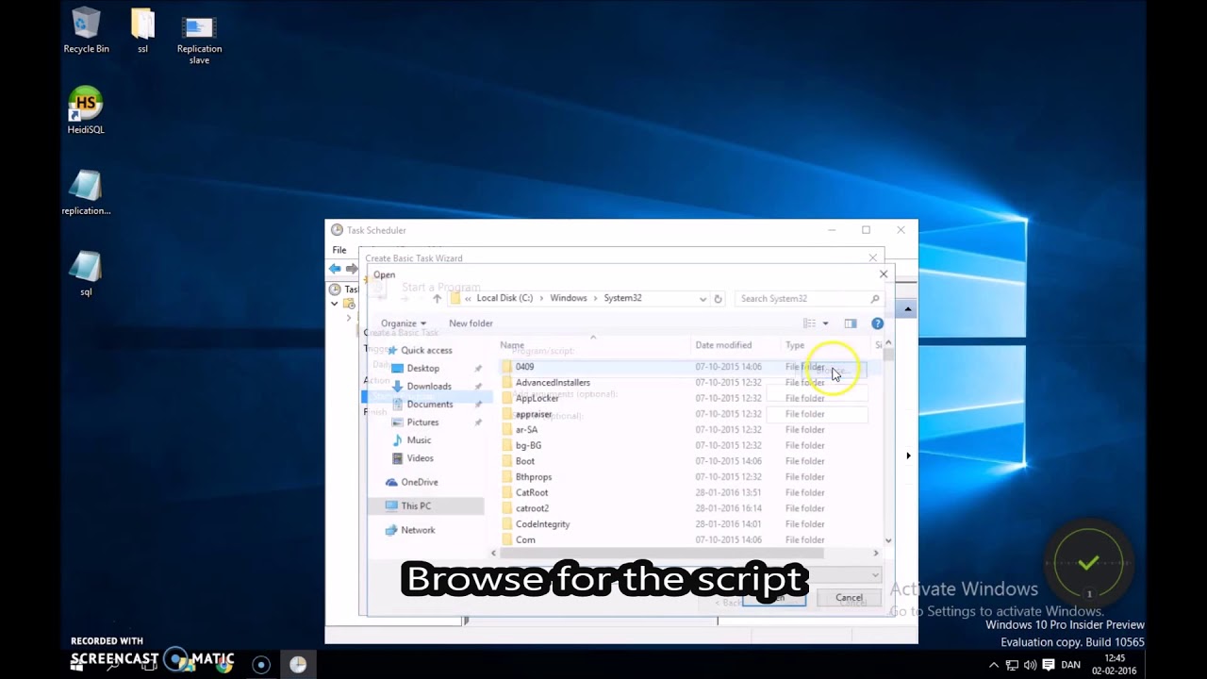This screenshot has height=679, width=1207.
Task: Click the Task Scheduler back arrow
Action: click(335, 269)
